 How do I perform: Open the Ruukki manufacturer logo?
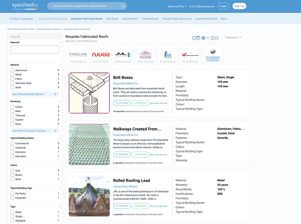click(101, 54)
